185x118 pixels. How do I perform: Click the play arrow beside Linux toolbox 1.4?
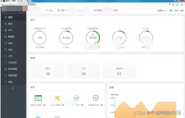pos(64,105)
